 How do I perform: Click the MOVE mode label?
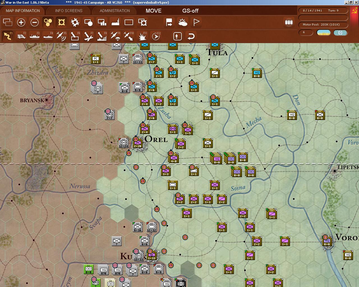point(153,11)
